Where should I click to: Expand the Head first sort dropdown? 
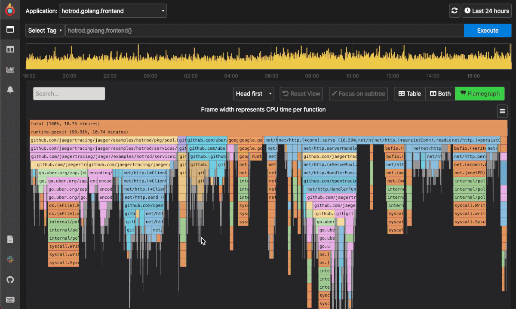click(x=253, y=93)
